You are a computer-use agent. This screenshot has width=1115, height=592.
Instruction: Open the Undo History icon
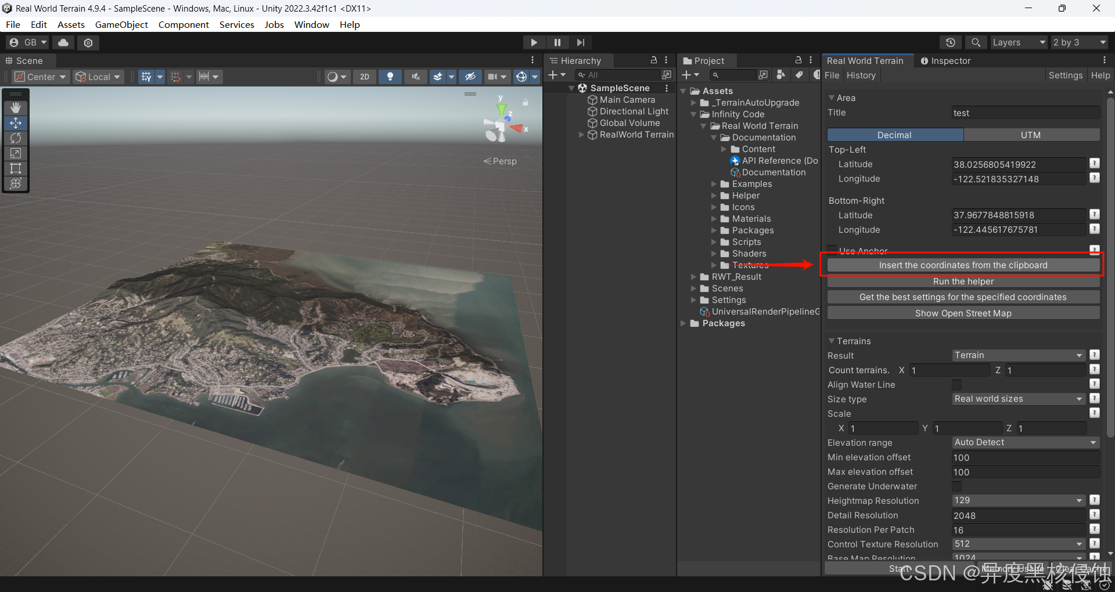pos(950,42)
